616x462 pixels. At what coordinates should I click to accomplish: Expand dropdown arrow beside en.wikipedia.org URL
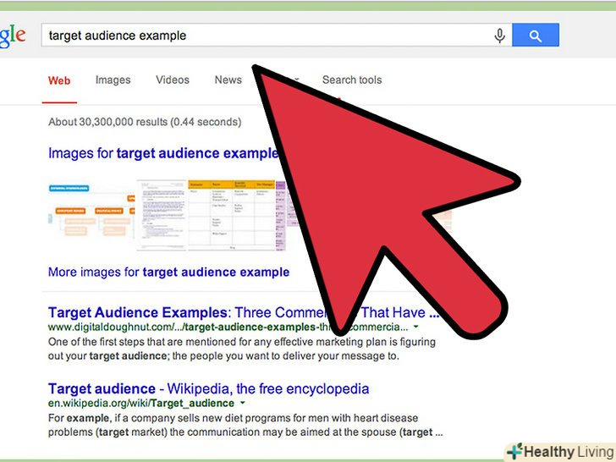[243, 403]
